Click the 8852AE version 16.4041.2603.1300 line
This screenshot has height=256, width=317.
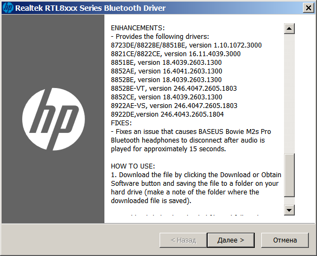point(167,71)
